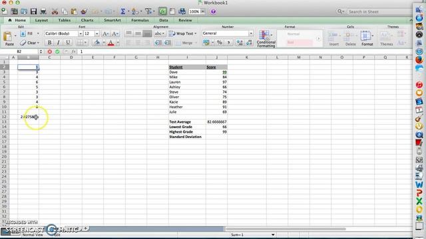Screen dimensions: 426x239
Task: Click the large Paste ribbon button
Action: coord(9,39)
